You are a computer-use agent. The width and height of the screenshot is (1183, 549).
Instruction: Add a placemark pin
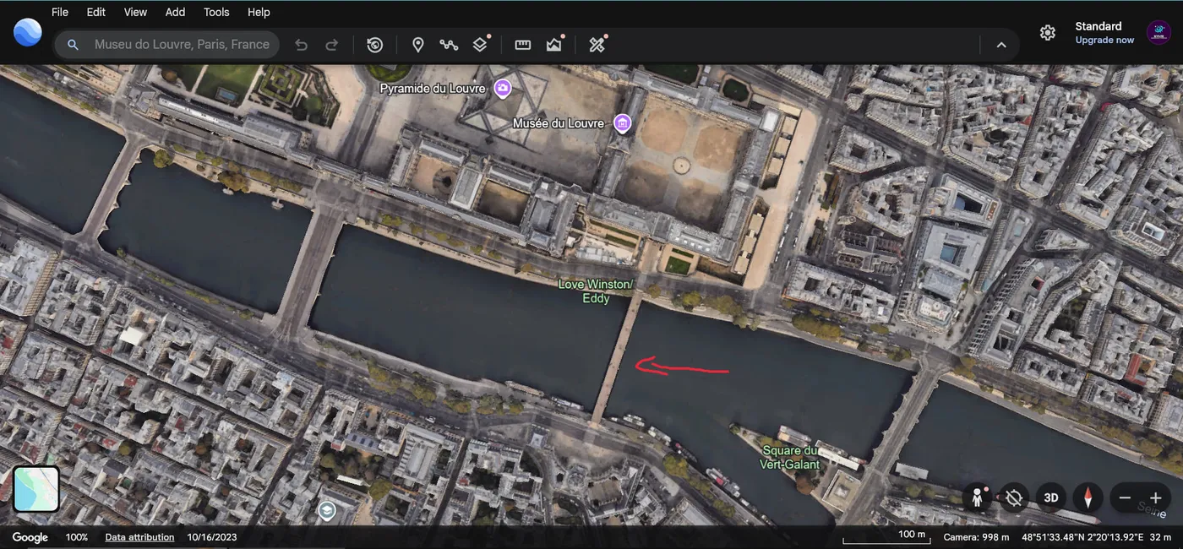pos(417,45)
